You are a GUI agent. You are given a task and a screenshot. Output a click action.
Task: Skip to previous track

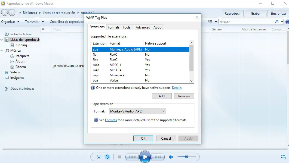(x=132, y=157)
